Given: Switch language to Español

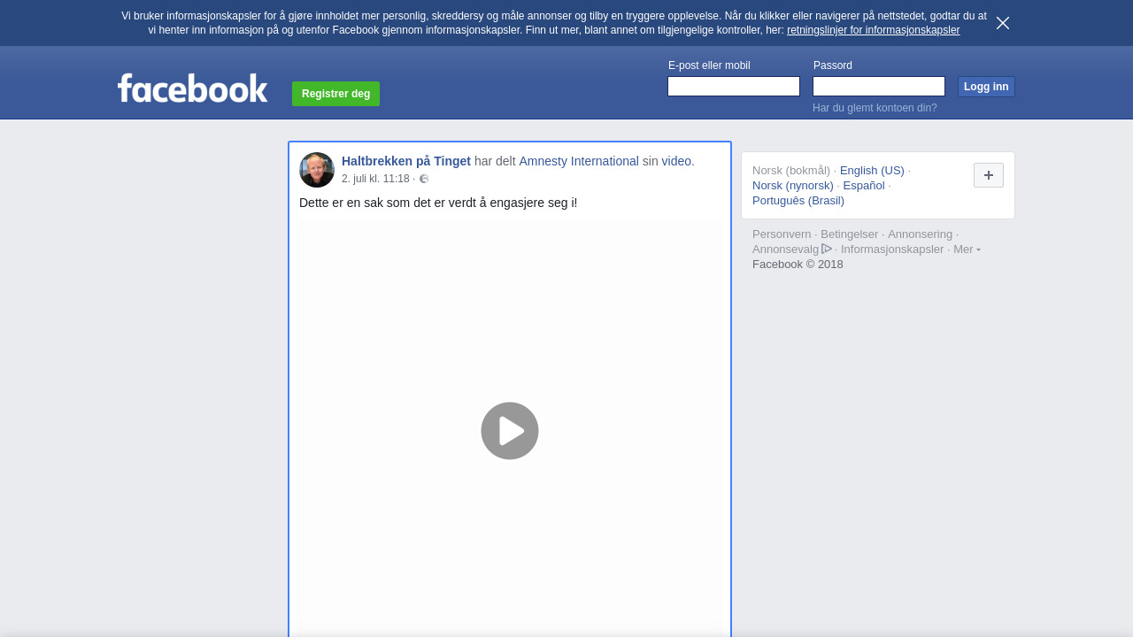Looking at the screenshot, I should point(864,185).
